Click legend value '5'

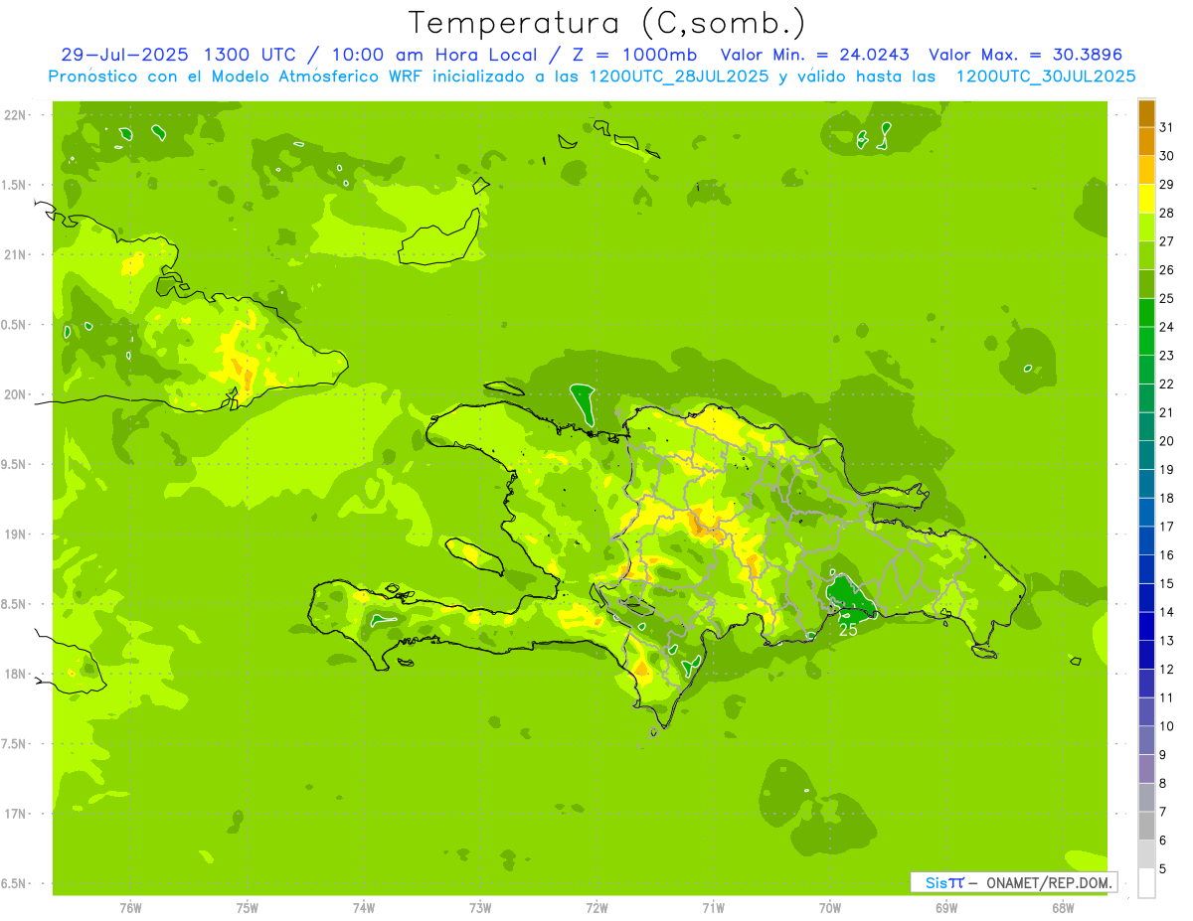point(1163,869)
